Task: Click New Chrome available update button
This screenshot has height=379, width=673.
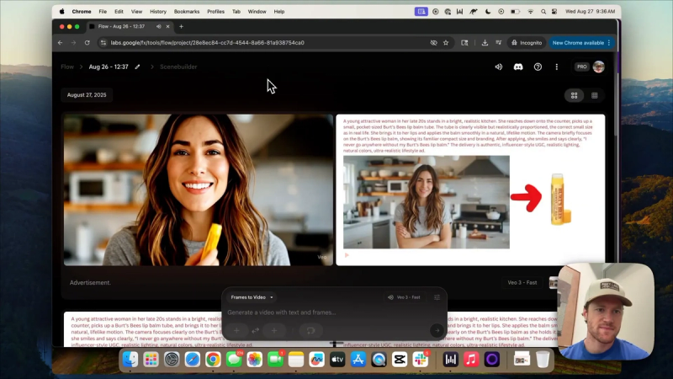Action: coord(581,43)
